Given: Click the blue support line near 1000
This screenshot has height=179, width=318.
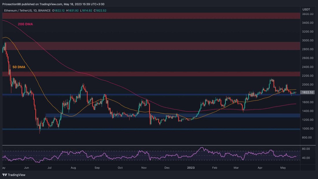Looking at the screenshot, I should point(151,129).
